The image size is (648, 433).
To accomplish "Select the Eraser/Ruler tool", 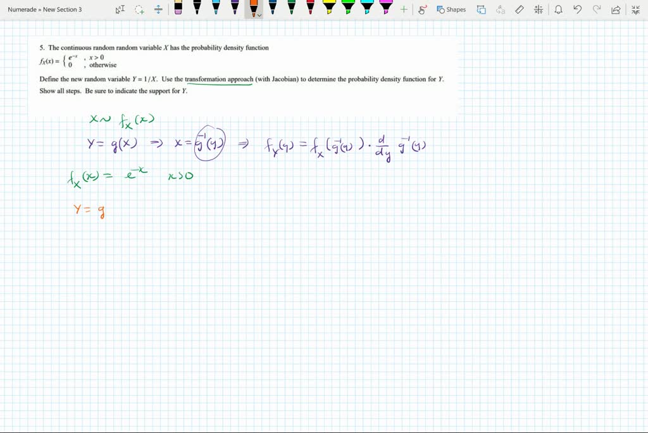I will pos(519,9).
